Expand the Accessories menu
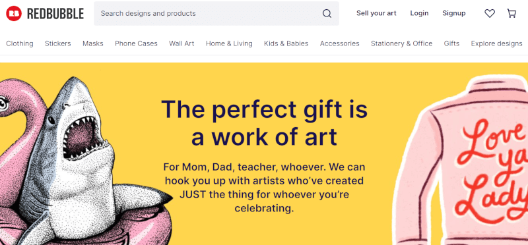 pyautogui.click(x=339, y=43)
